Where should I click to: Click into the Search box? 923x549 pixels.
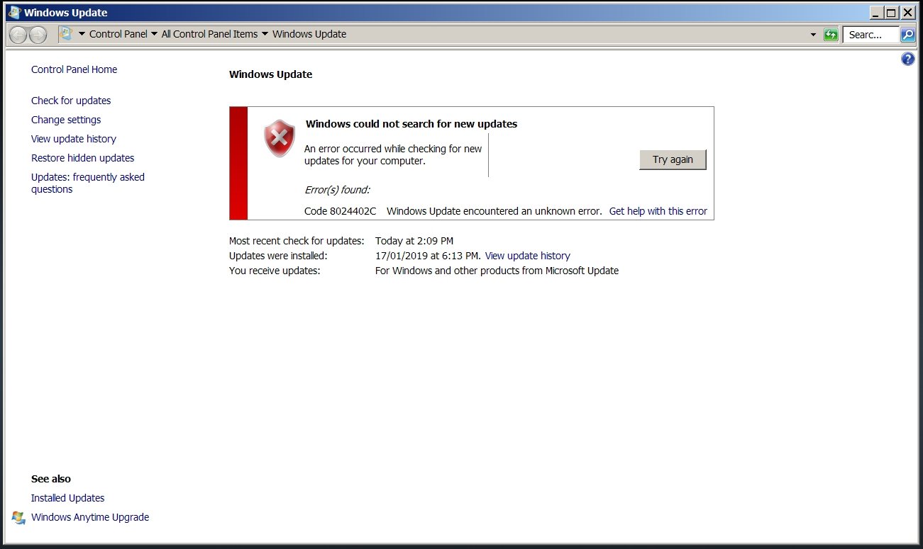point(871,35)
